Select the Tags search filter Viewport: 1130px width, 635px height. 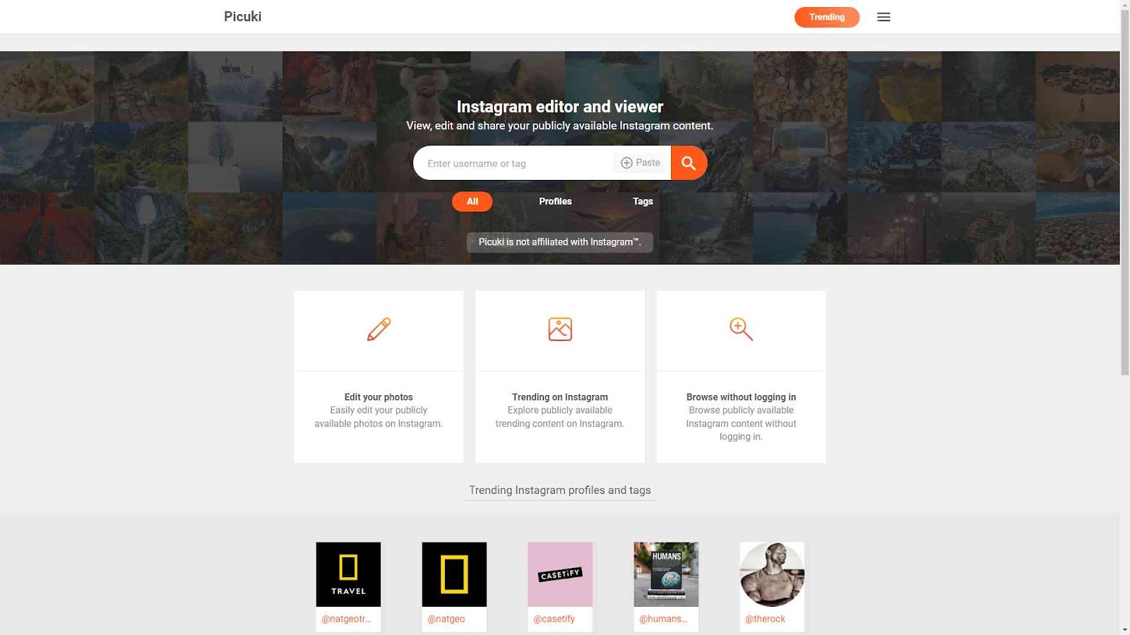click(643, 202)
